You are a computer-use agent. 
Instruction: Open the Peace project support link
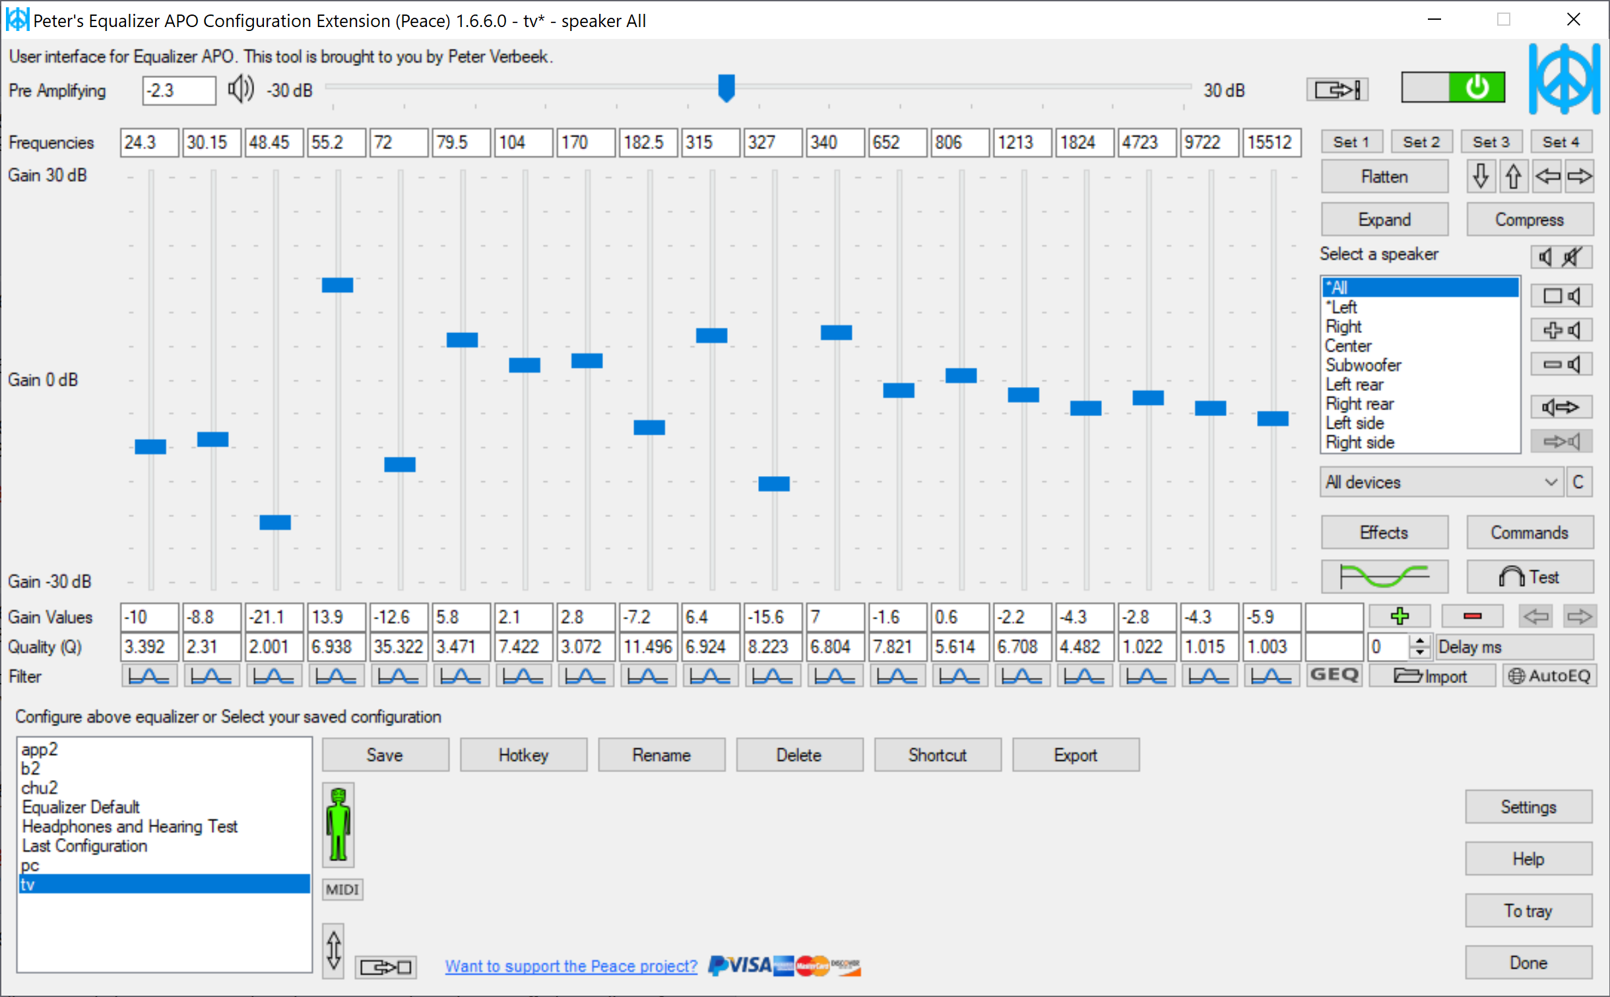[571, 966]
